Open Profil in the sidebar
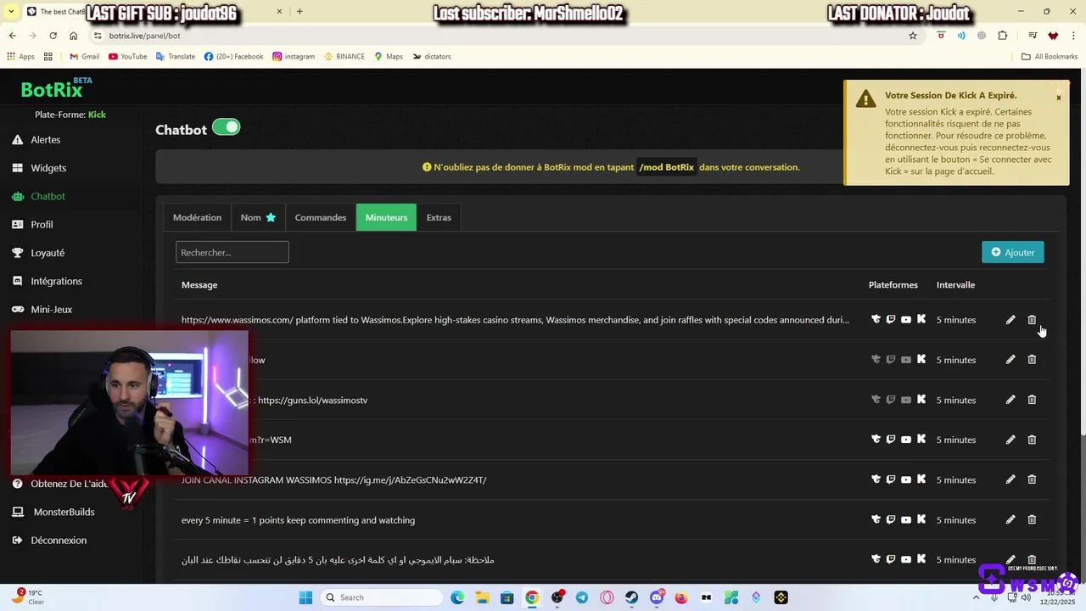Viewport: 1086px width, 611px height. point(32,224)
